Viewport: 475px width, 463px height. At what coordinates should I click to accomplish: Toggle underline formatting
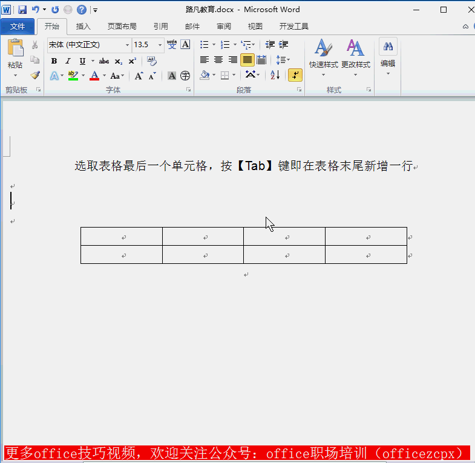pos(82,61)
